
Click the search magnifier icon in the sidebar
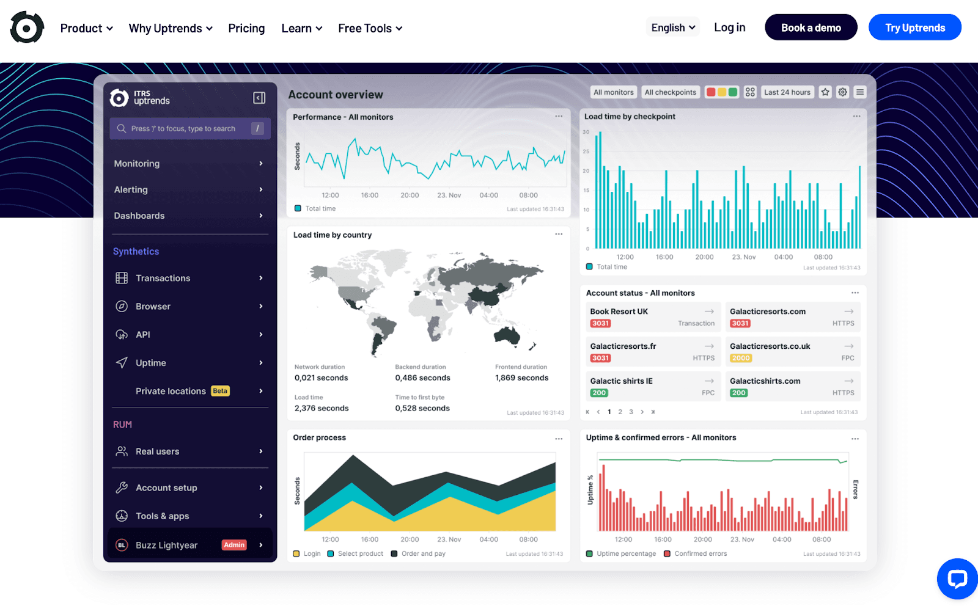pyautogui.click(x=122, y=128)
